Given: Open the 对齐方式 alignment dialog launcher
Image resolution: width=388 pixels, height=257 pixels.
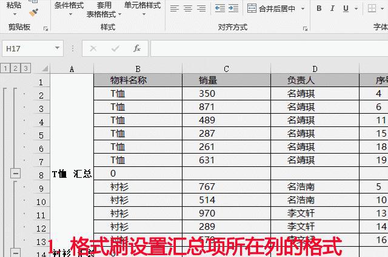Looking at the screenshot, I should [305, 28].
